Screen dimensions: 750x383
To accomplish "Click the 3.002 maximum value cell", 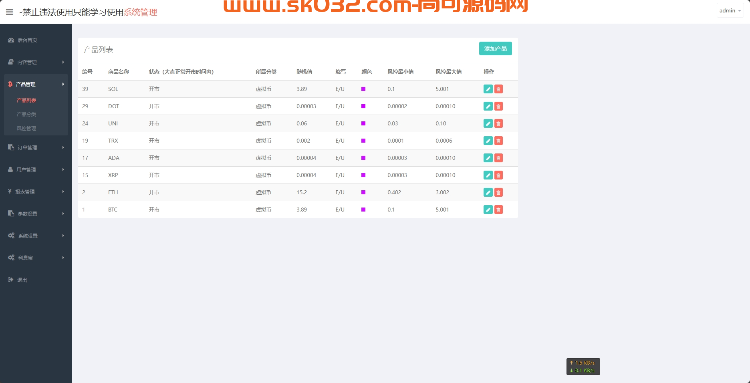I will coord(442,192).
